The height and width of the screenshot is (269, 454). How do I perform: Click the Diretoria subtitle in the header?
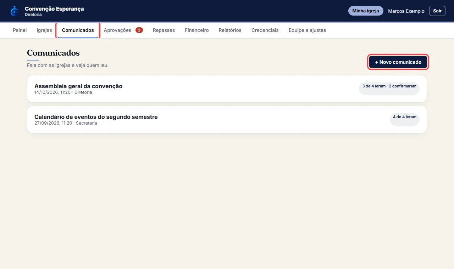click(x=33, y=15)
